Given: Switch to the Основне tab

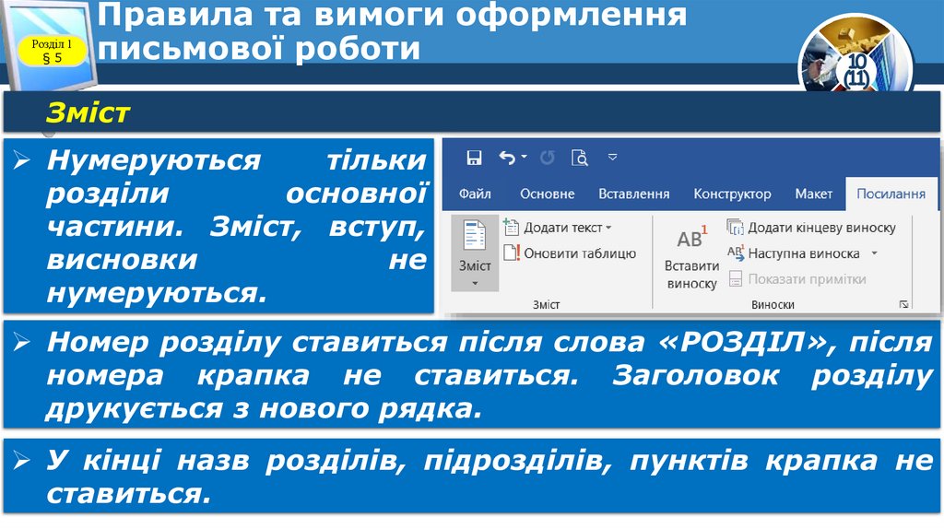Looking at the screenshot, I should pyautogui.click(x=548, y=194).
